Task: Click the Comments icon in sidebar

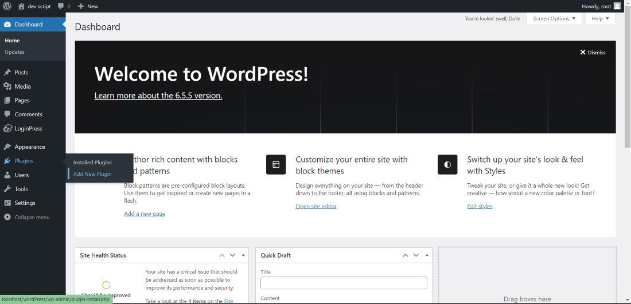Action: [7, 114]
